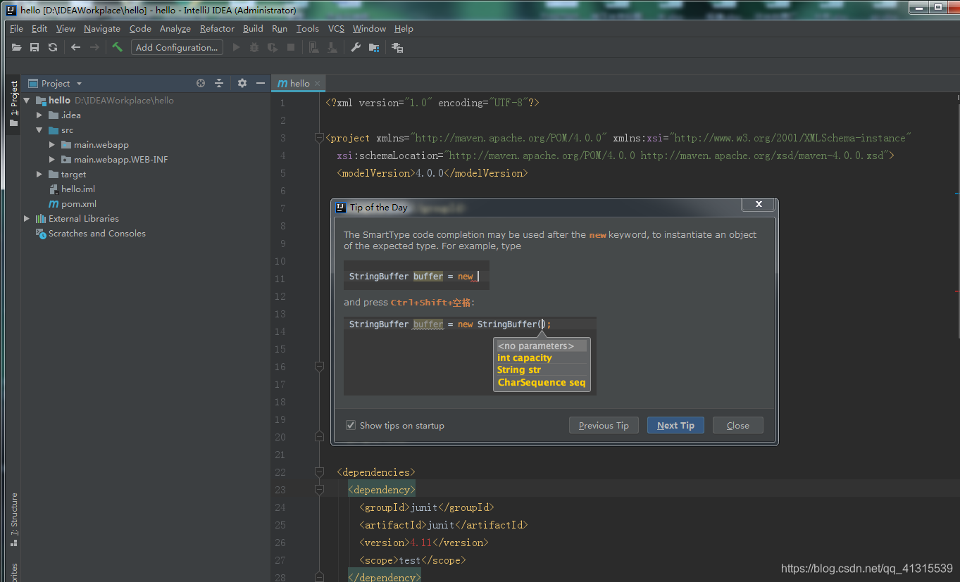Expand the main.webapp.WEB-INF node

pos(52,160)
